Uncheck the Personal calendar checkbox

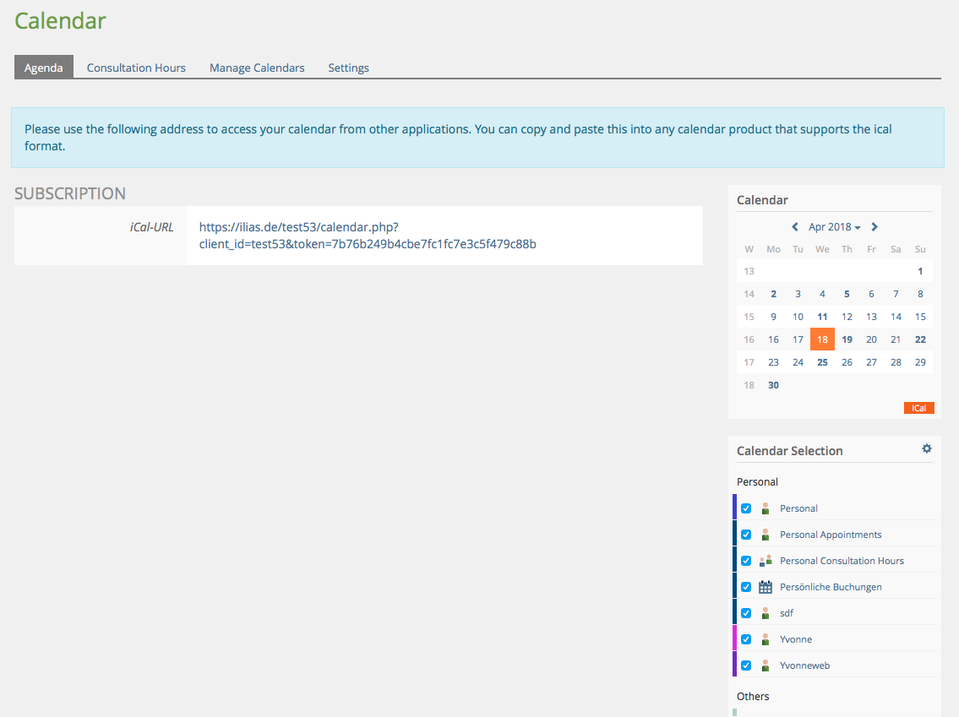(x=746, y=508)
